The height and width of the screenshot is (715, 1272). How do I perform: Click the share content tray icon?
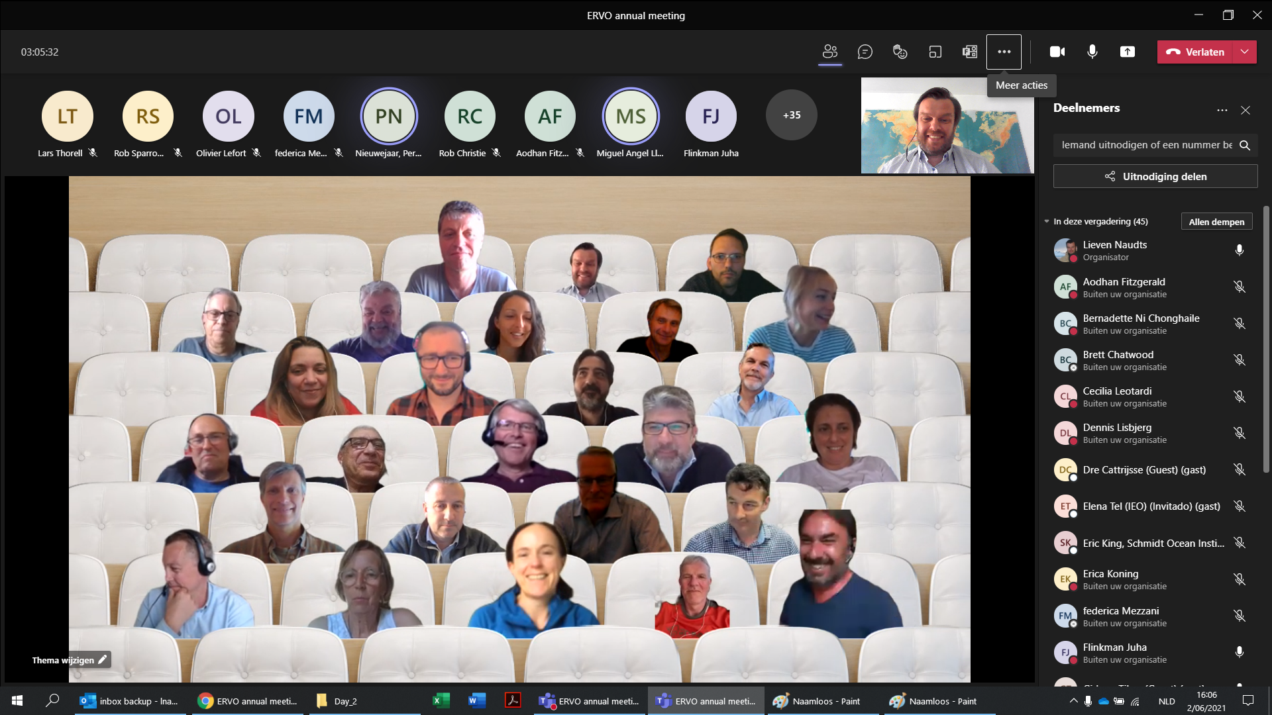click(1127, 52)
